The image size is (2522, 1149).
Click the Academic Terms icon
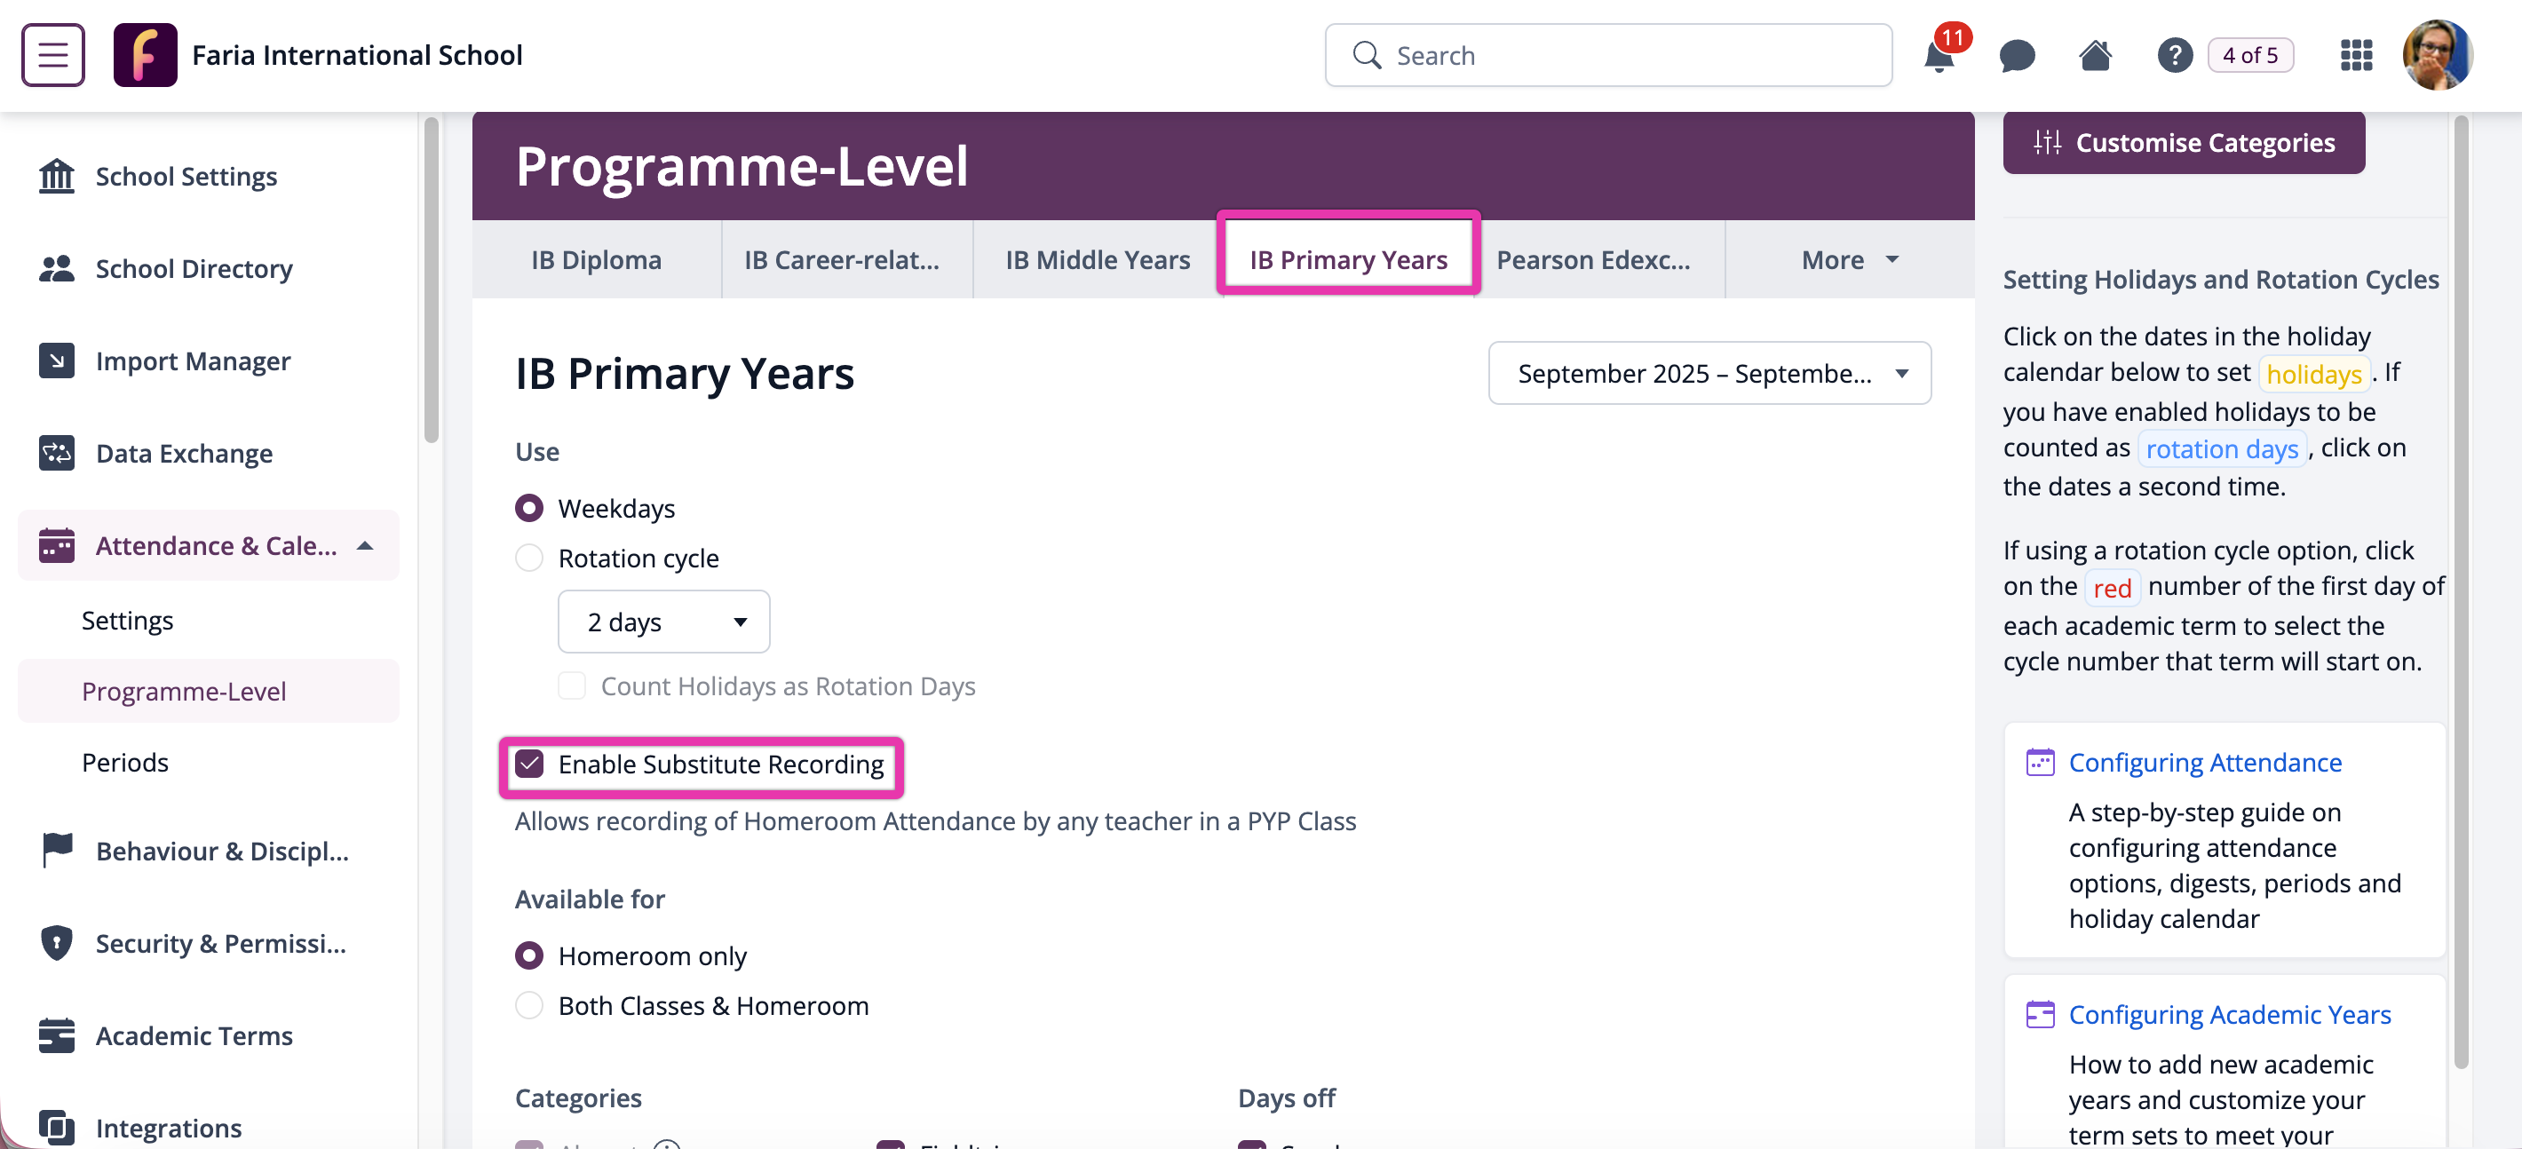click(x=57, y=1034)
